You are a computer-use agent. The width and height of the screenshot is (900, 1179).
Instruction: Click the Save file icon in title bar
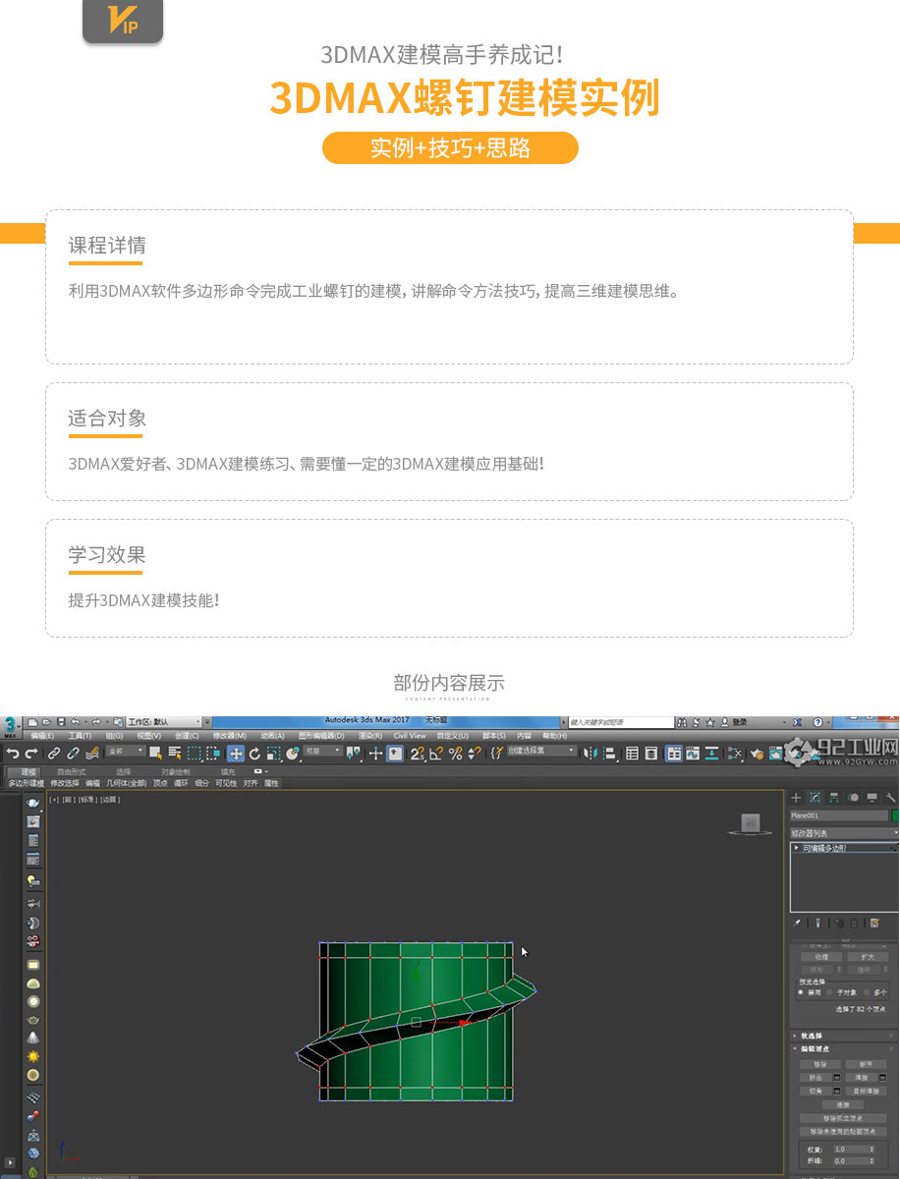(x=61, y=722)
